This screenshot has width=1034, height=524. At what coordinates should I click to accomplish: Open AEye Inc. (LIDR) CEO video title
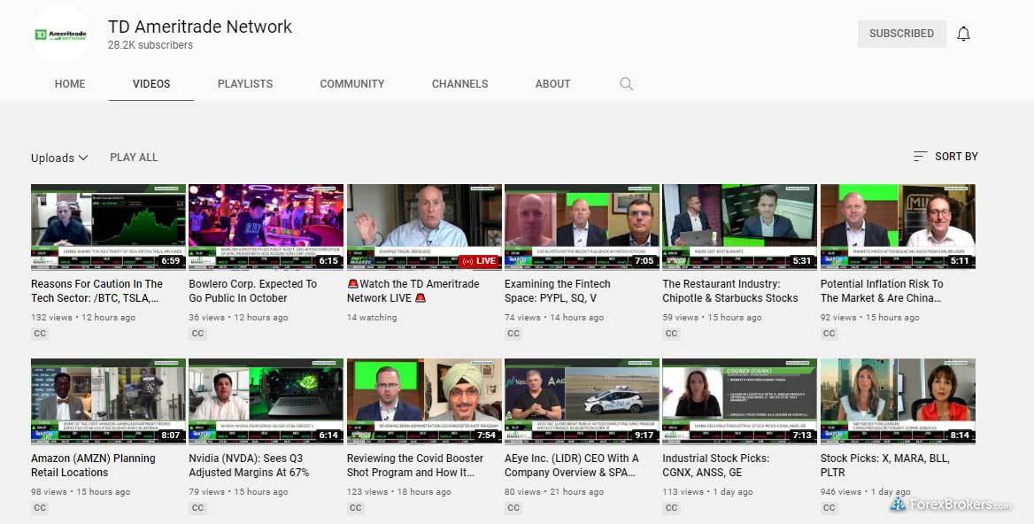tap(571, 466)
